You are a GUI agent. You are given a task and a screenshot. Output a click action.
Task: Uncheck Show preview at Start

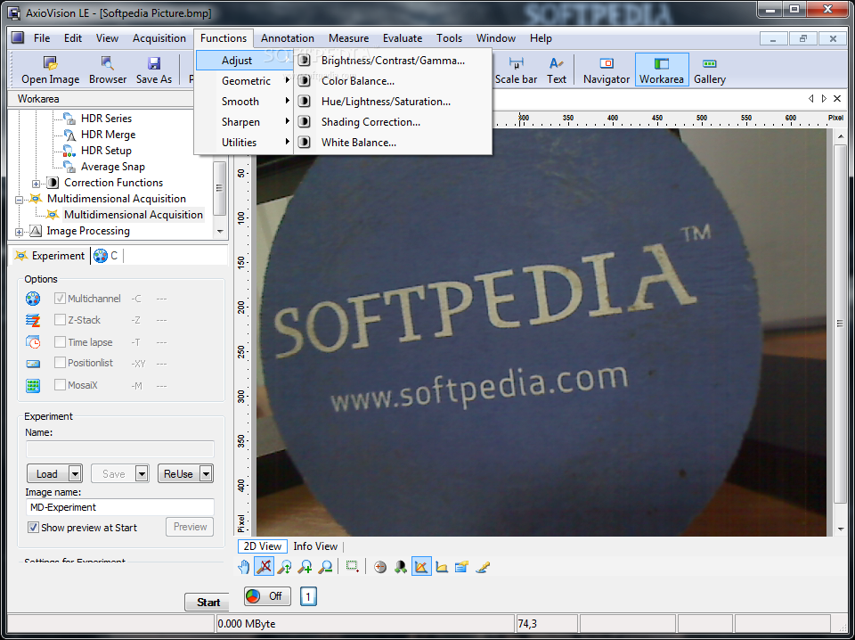coord(33,528)
